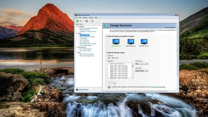208x117 pixels.
Task: Select the Change resolution task
Action: click(84, 35)
